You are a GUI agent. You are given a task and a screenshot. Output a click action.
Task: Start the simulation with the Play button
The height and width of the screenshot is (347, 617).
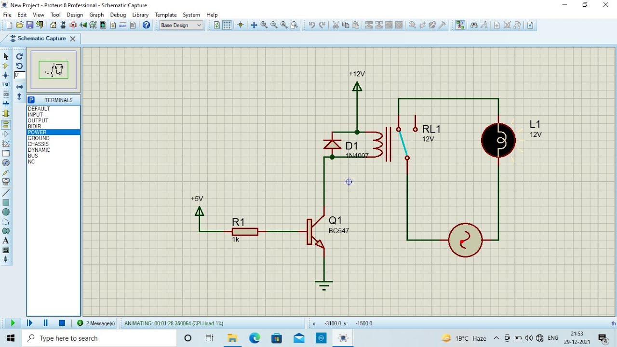(x=13, y=323)
